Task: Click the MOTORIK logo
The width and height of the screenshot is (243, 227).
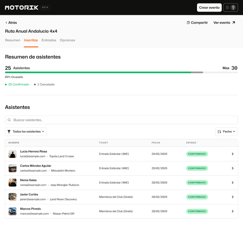Action: (21, 7)
